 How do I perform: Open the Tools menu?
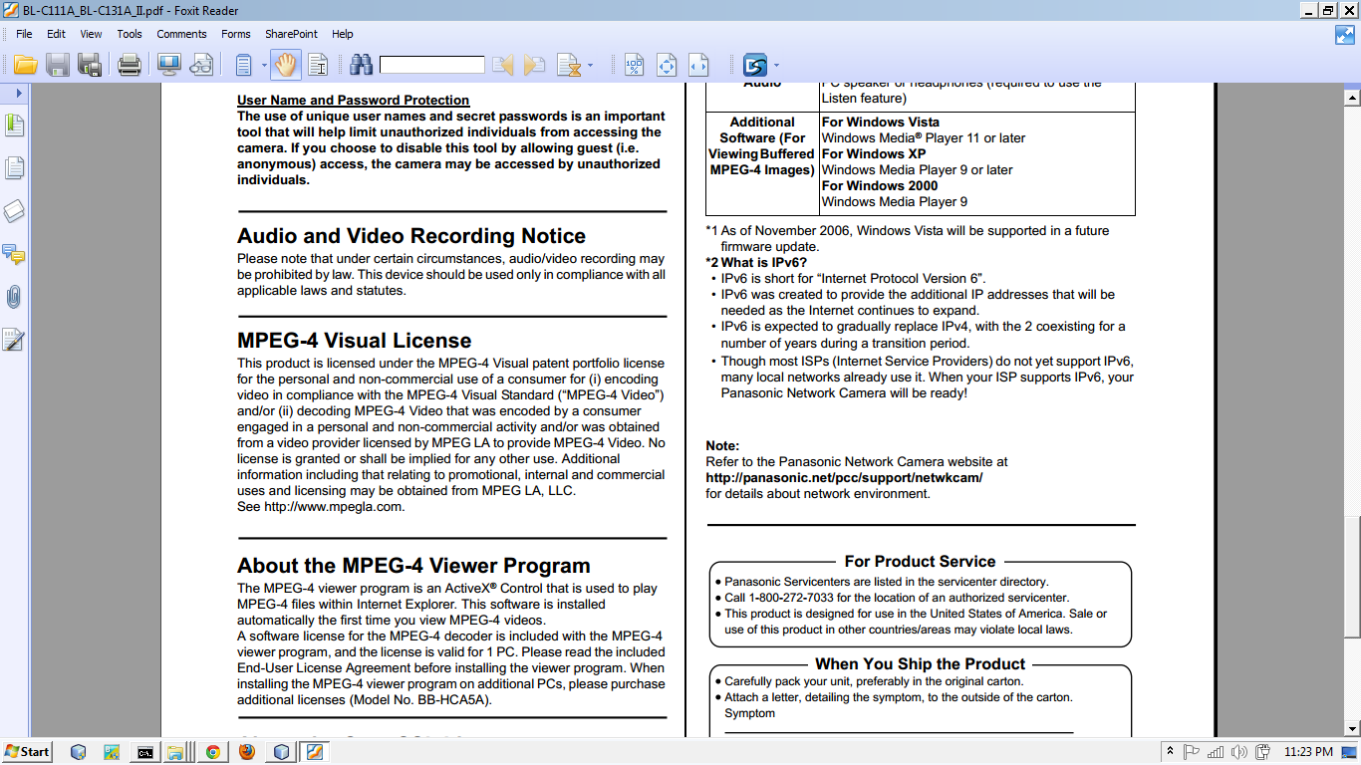pyautogui.click(x=130, y=34)
